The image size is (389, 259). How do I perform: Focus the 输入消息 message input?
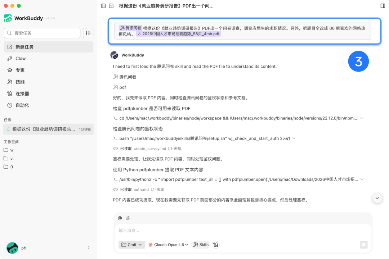pos(243,231)
